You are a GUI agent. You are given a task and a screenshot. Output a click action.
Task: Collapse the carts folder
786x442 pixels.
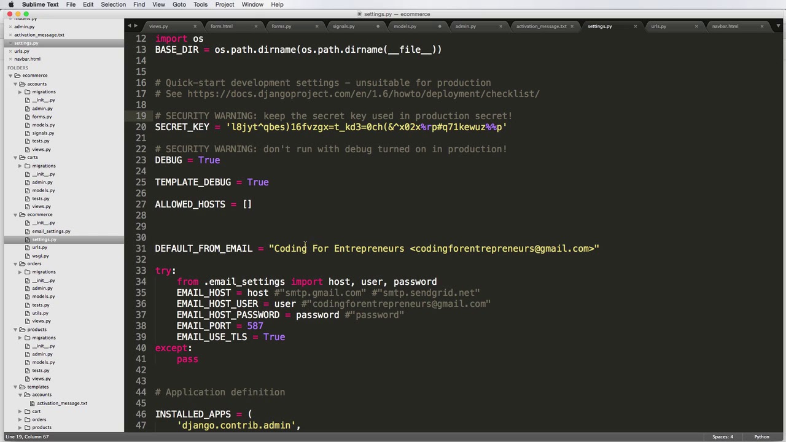click(15, 157)
